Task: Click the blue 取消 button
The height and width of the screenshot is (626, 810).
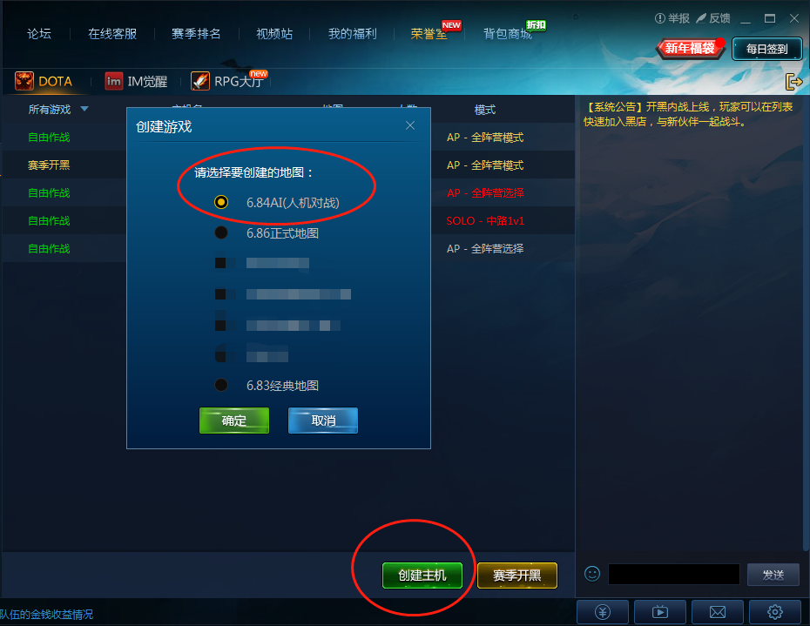Action: click(323, 421)
